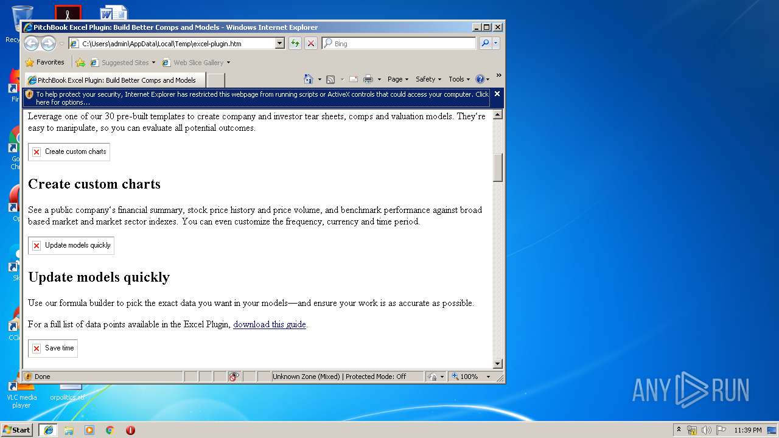Click the network tray icon
The height and width of the screenshot is (438, 779).
coord(692,430)
